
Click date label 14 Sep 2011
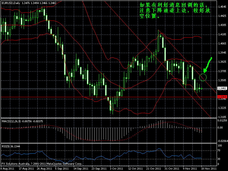[x=81, y=169]
